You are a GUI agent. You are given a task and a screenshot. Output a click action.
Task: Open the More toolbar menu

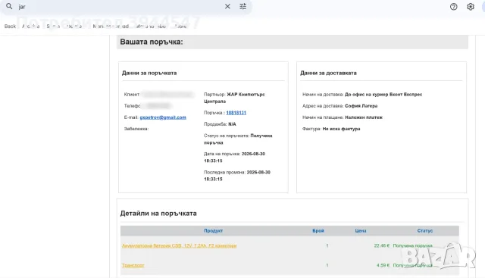180,27
